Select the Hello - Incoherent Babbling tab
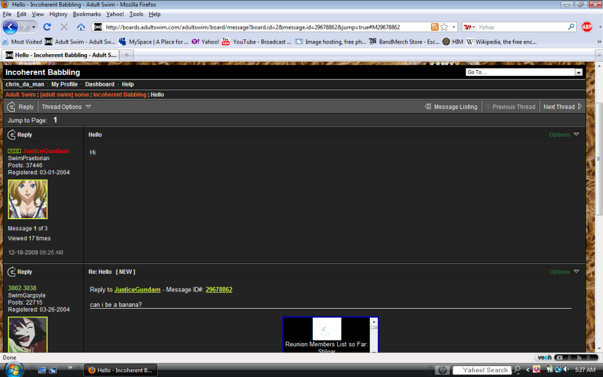Image resolution: width=603 pixels, height=377 pixels. point(61,55)
